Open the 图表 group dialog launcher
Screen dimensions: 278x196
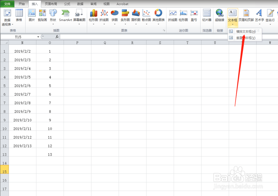pos(164,30)
